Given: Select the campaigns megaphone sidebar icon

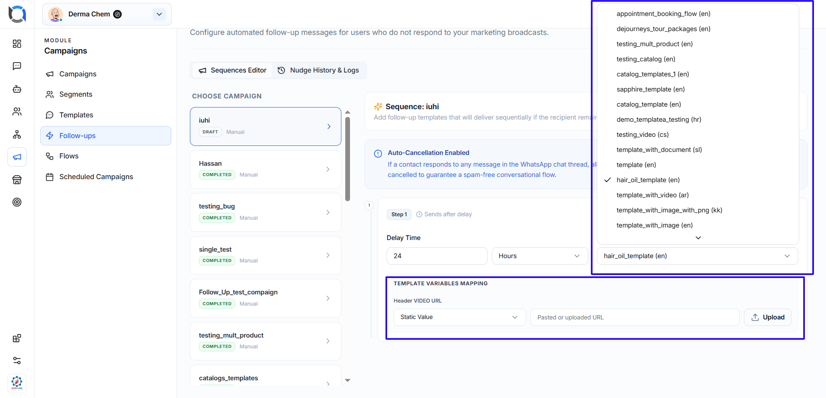Looking at the screenshot, I should [x=17, y=157].
